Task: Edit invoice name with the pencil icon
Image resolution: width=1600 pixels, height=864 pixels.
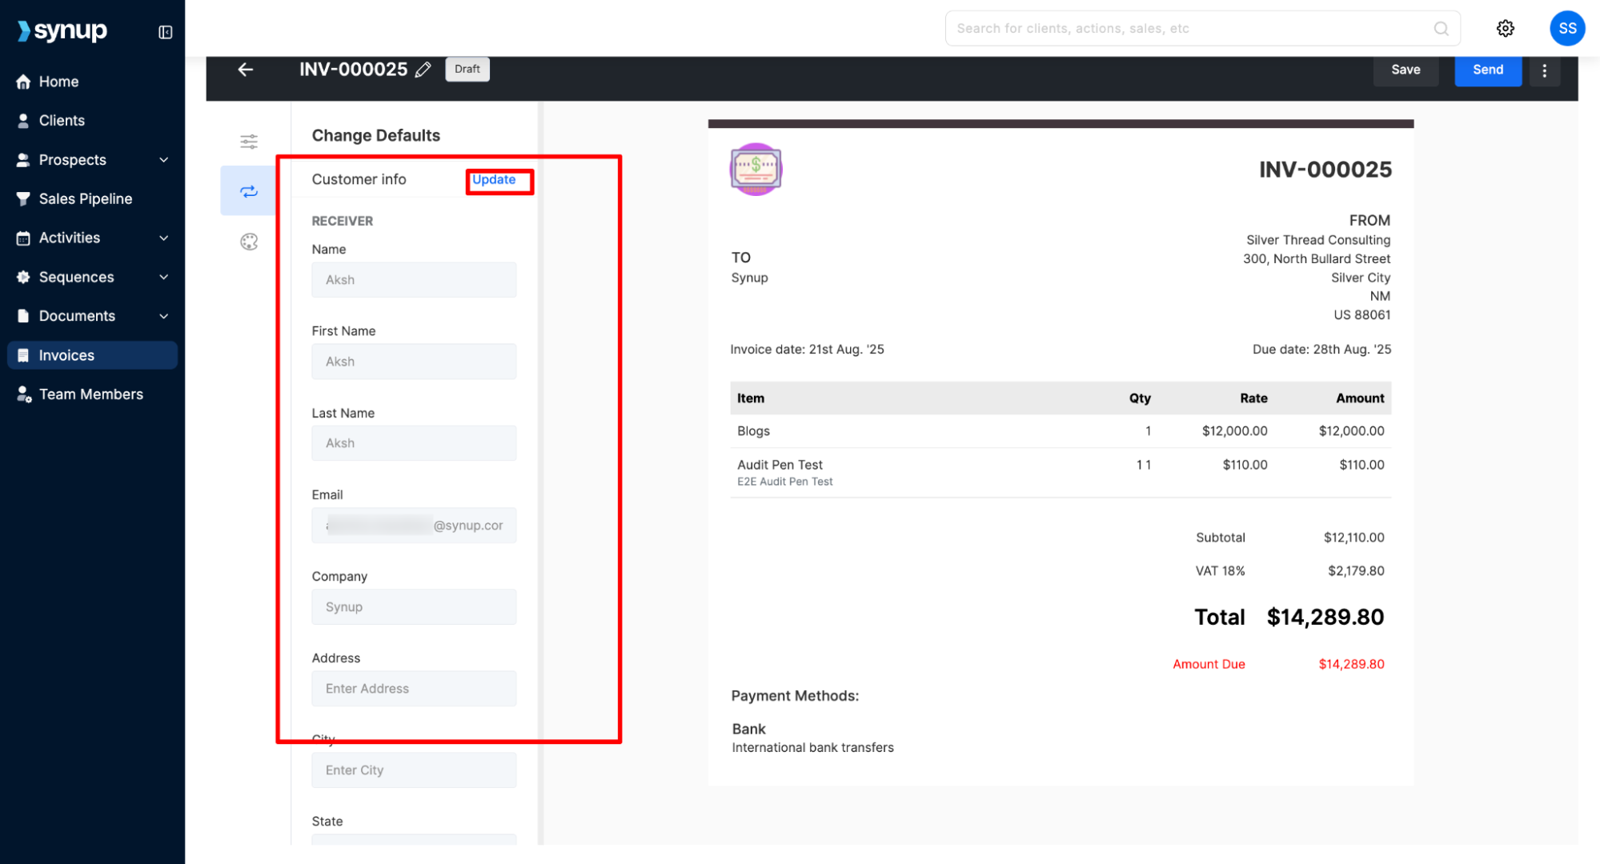Action: pos(423,70)
